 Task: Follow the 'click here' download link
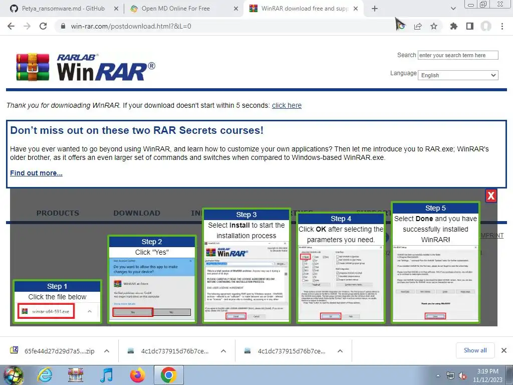click(287, 105)
